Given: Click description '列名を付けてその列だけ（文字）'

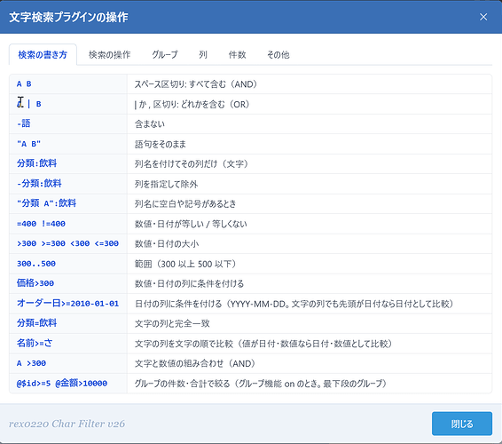Looking at the screenshot, I should click(x=192, y=164).
